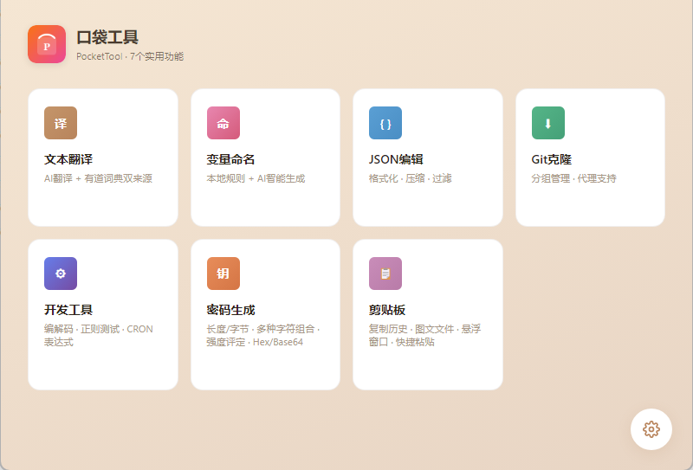
Task: Click the pink 命 variable naming icon
Action: pyautogui.click(x=223, y=123)
